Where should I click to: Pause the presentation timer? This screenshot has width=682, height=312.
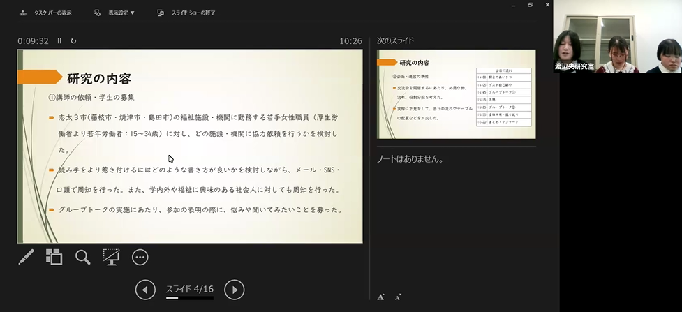pos(59,41)
